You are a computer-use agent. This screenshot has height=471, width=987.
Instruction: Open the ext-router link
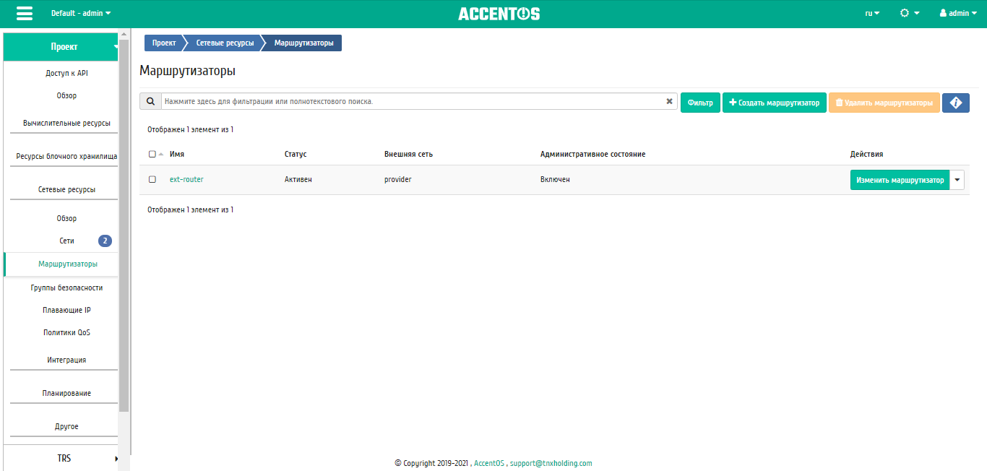click(186, 179)
